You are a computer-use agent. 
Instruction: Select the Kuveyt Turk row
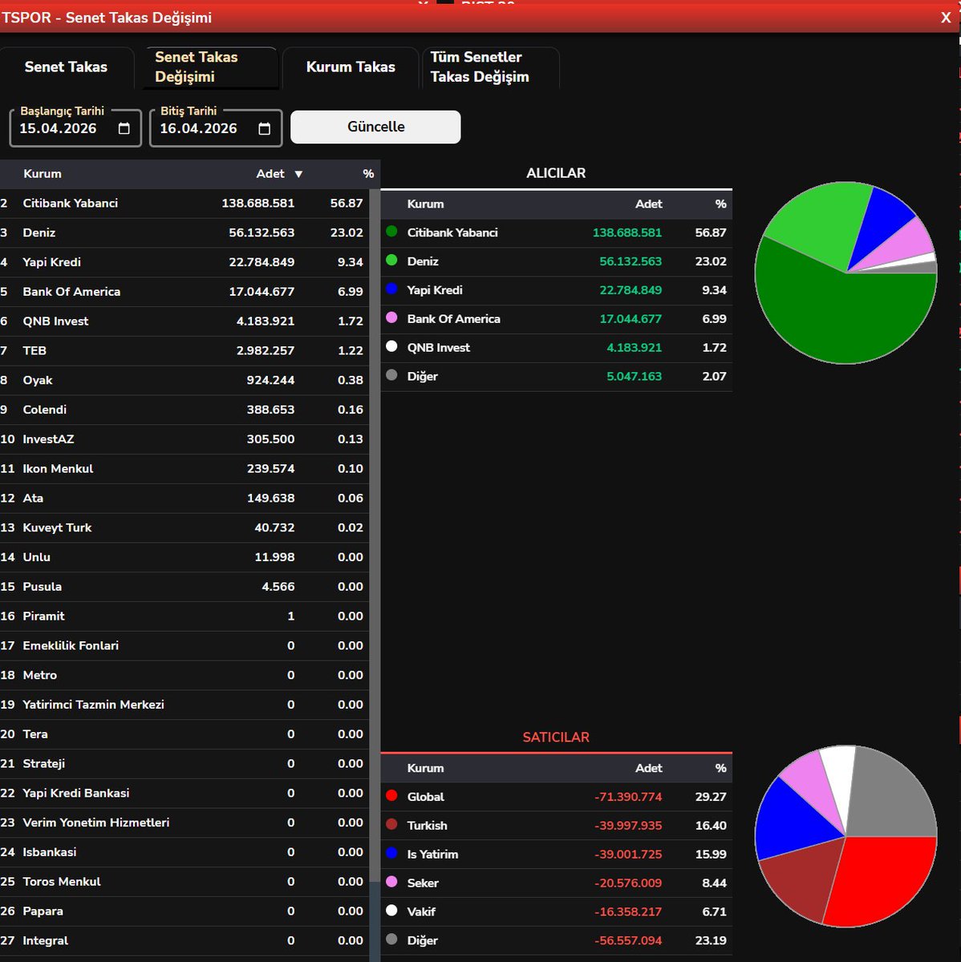click(x=184, y=528)
